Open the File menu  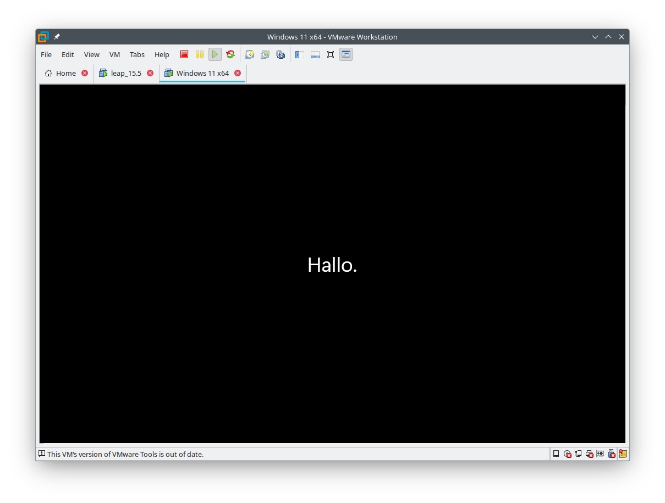point(46,54)
